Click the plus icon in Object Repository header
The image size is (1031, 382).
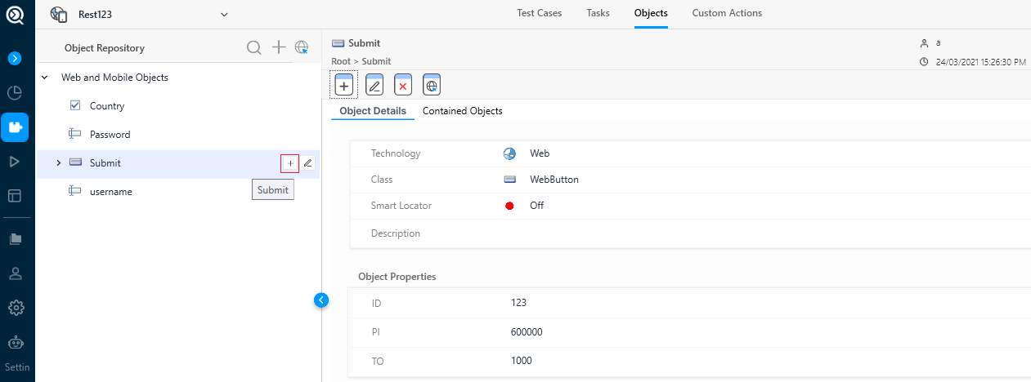(x=279, y=48)
